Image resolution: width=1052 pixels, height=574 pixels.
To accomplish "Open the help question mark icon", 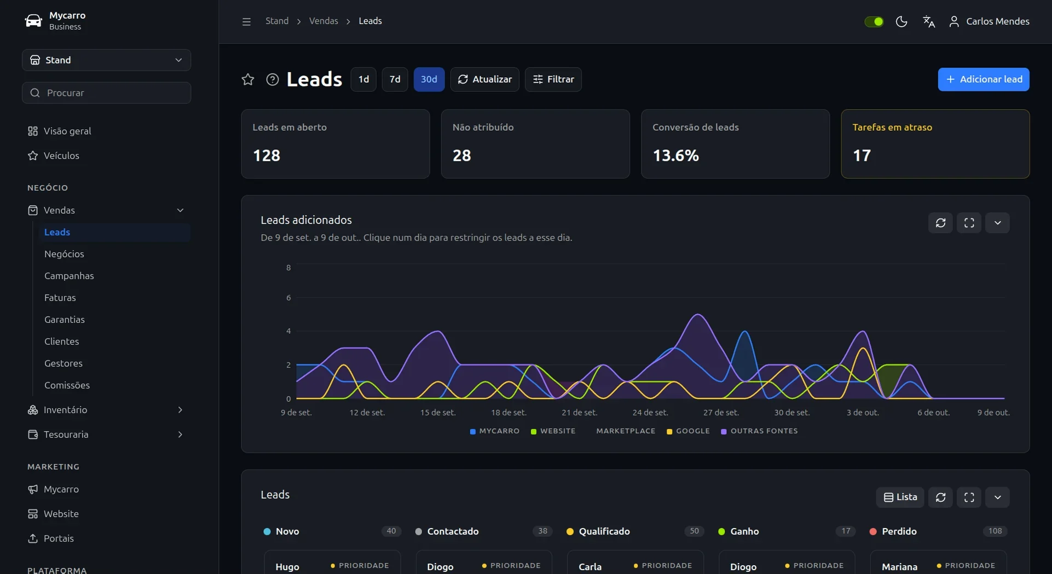I will click(x=273, y=79).
